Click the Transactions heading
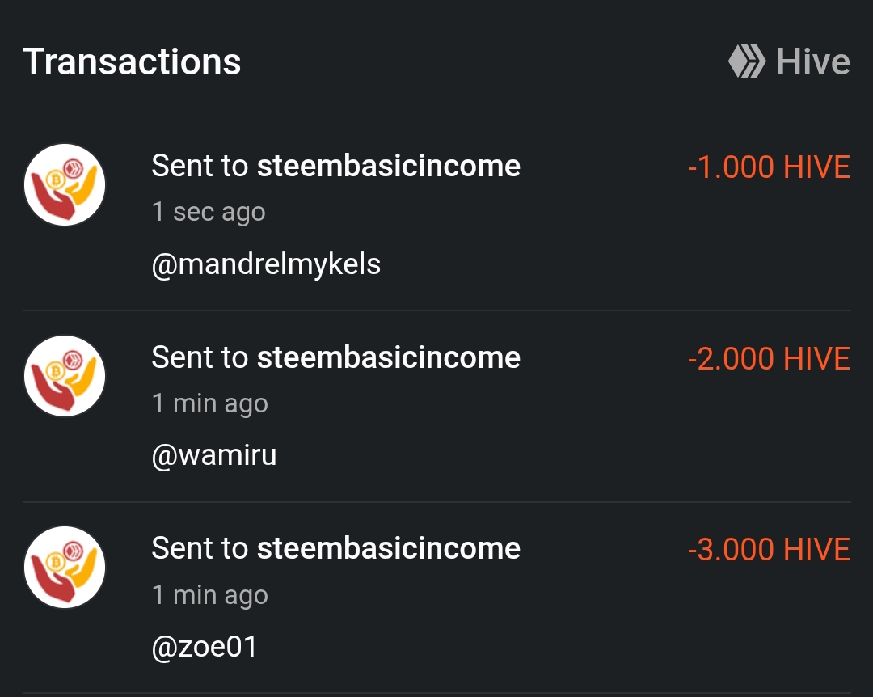The height and width of the screenshot is (697, 873). tap(132, 62)
